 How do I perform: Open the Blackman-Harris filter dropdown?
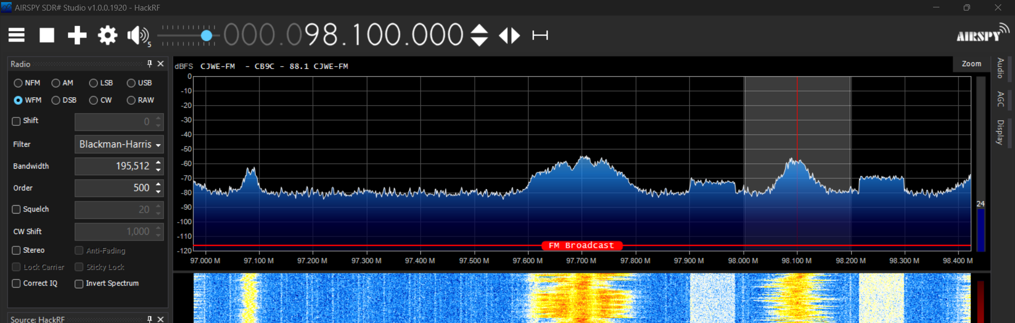tap(119, 144)
